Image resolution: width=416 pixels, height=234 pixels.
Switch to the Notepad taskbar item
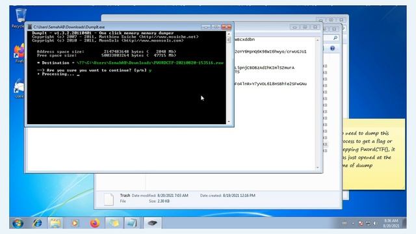point(132,223)
